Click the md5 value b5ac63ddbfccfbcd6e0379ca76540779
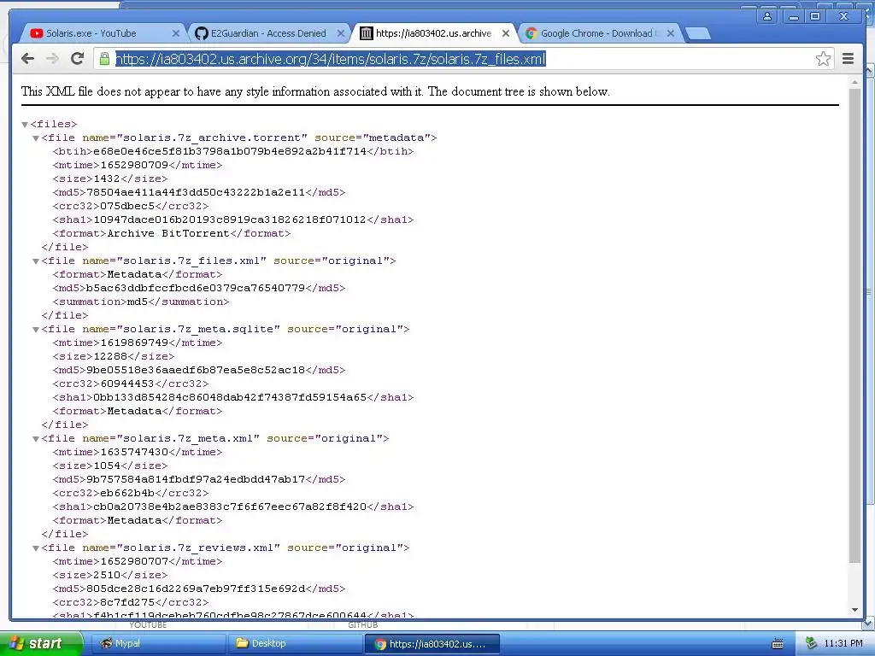The width and height of the screenshot is (875, 656). [196, 288]
